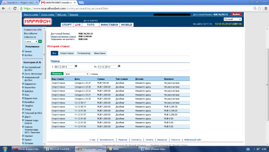Expand the Баскетбол category

tap(23, 88)
